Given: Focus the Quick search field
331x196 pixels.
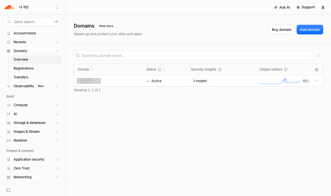Looking at the screenshot, I should pos(33,22).
